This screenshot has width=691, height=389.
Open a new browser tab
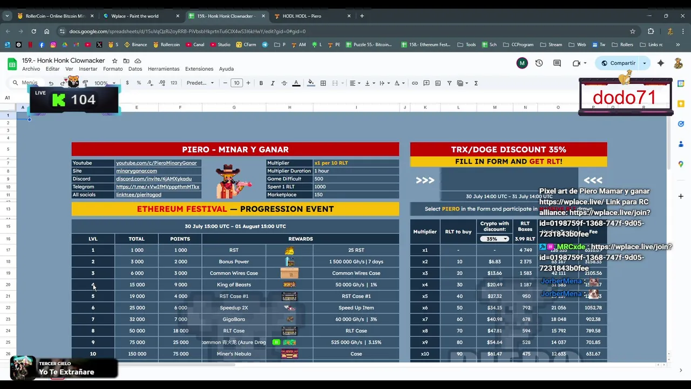[362, 16]
